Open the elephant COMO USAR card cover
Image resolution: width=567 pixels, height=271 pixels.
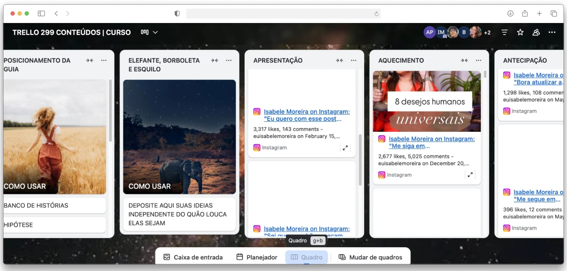pos(180,136)
